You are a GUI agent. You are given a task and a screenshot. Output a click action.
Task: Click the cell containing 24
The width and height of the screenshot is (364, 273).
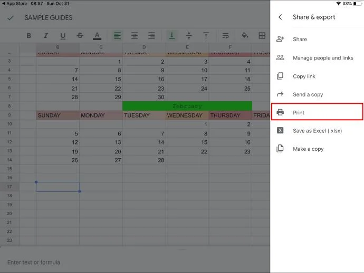(x=187, y=89)
